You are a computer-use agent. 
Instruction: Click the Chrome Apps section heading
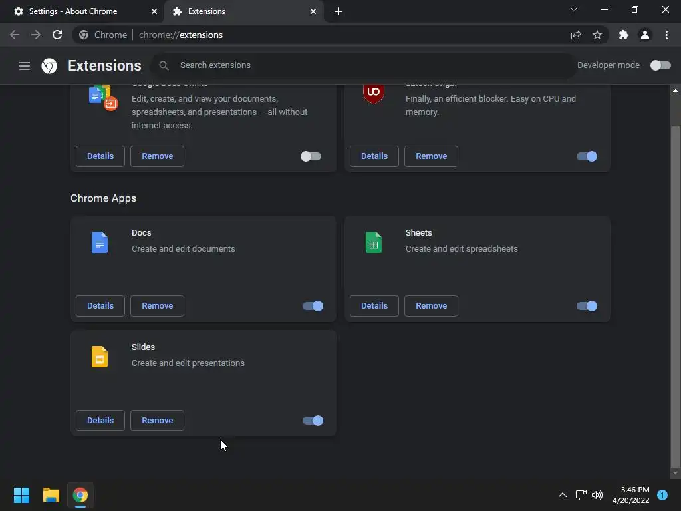pos(103,198)
